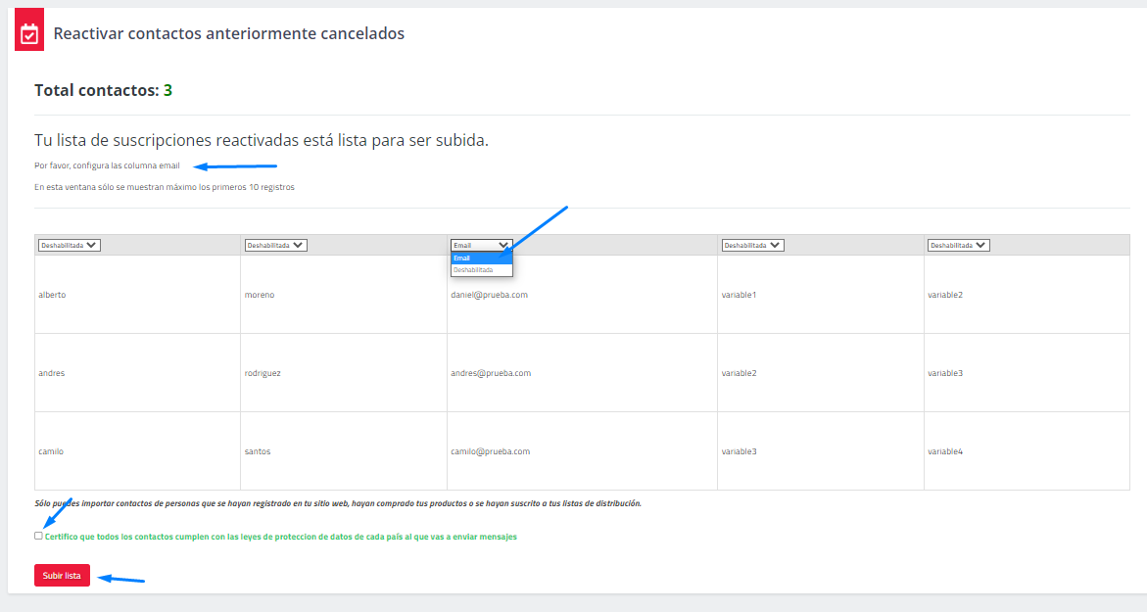
Task: Collapse the Email column dropdown
Action: (x=481, y=246)
